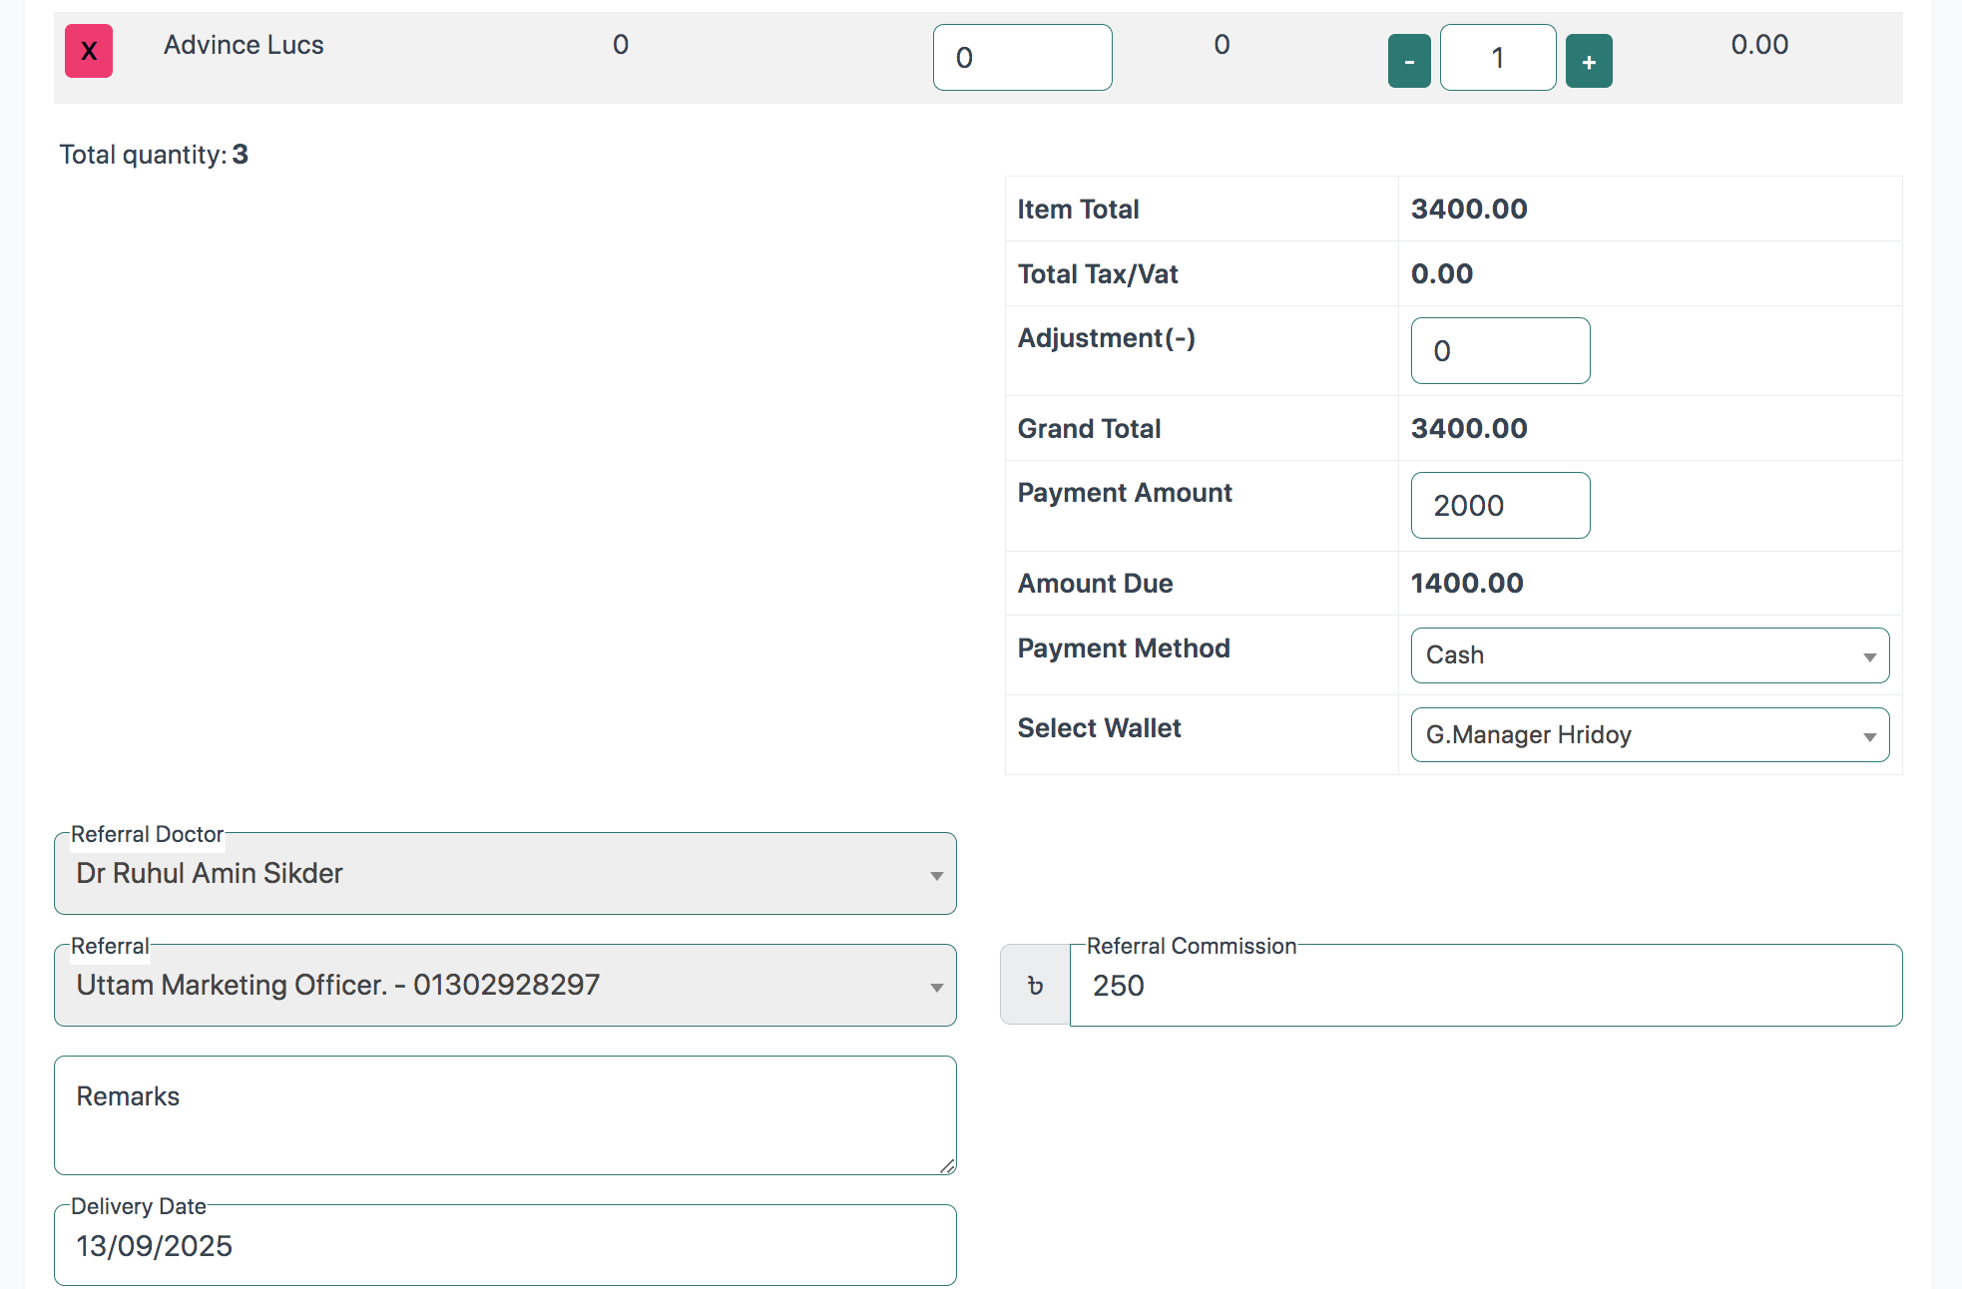Increase Advice Lucs quantity with plus button
The height and width of the screenshot is (1289, 1962).
[1588, 61]
